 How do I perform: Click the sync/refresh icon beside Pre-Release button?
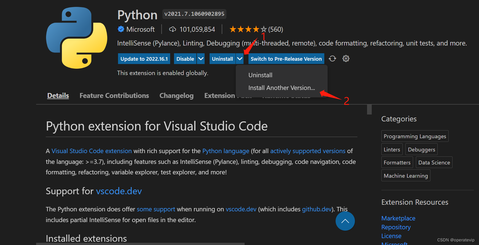(x=332, y=58)
